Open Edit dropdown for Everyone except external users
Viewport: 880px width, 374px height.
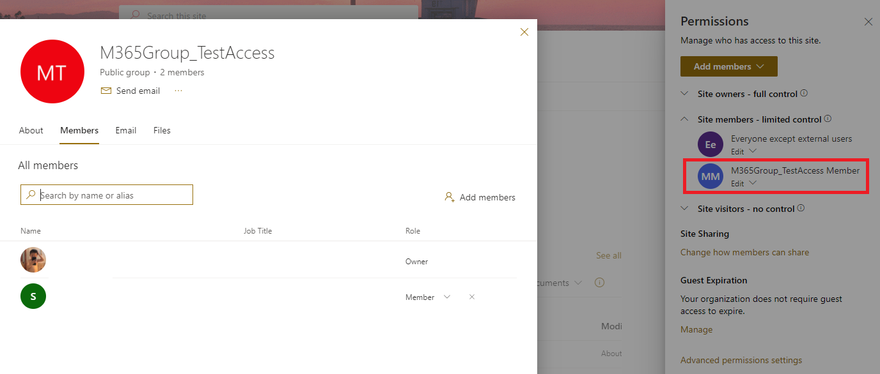point(744,151)
